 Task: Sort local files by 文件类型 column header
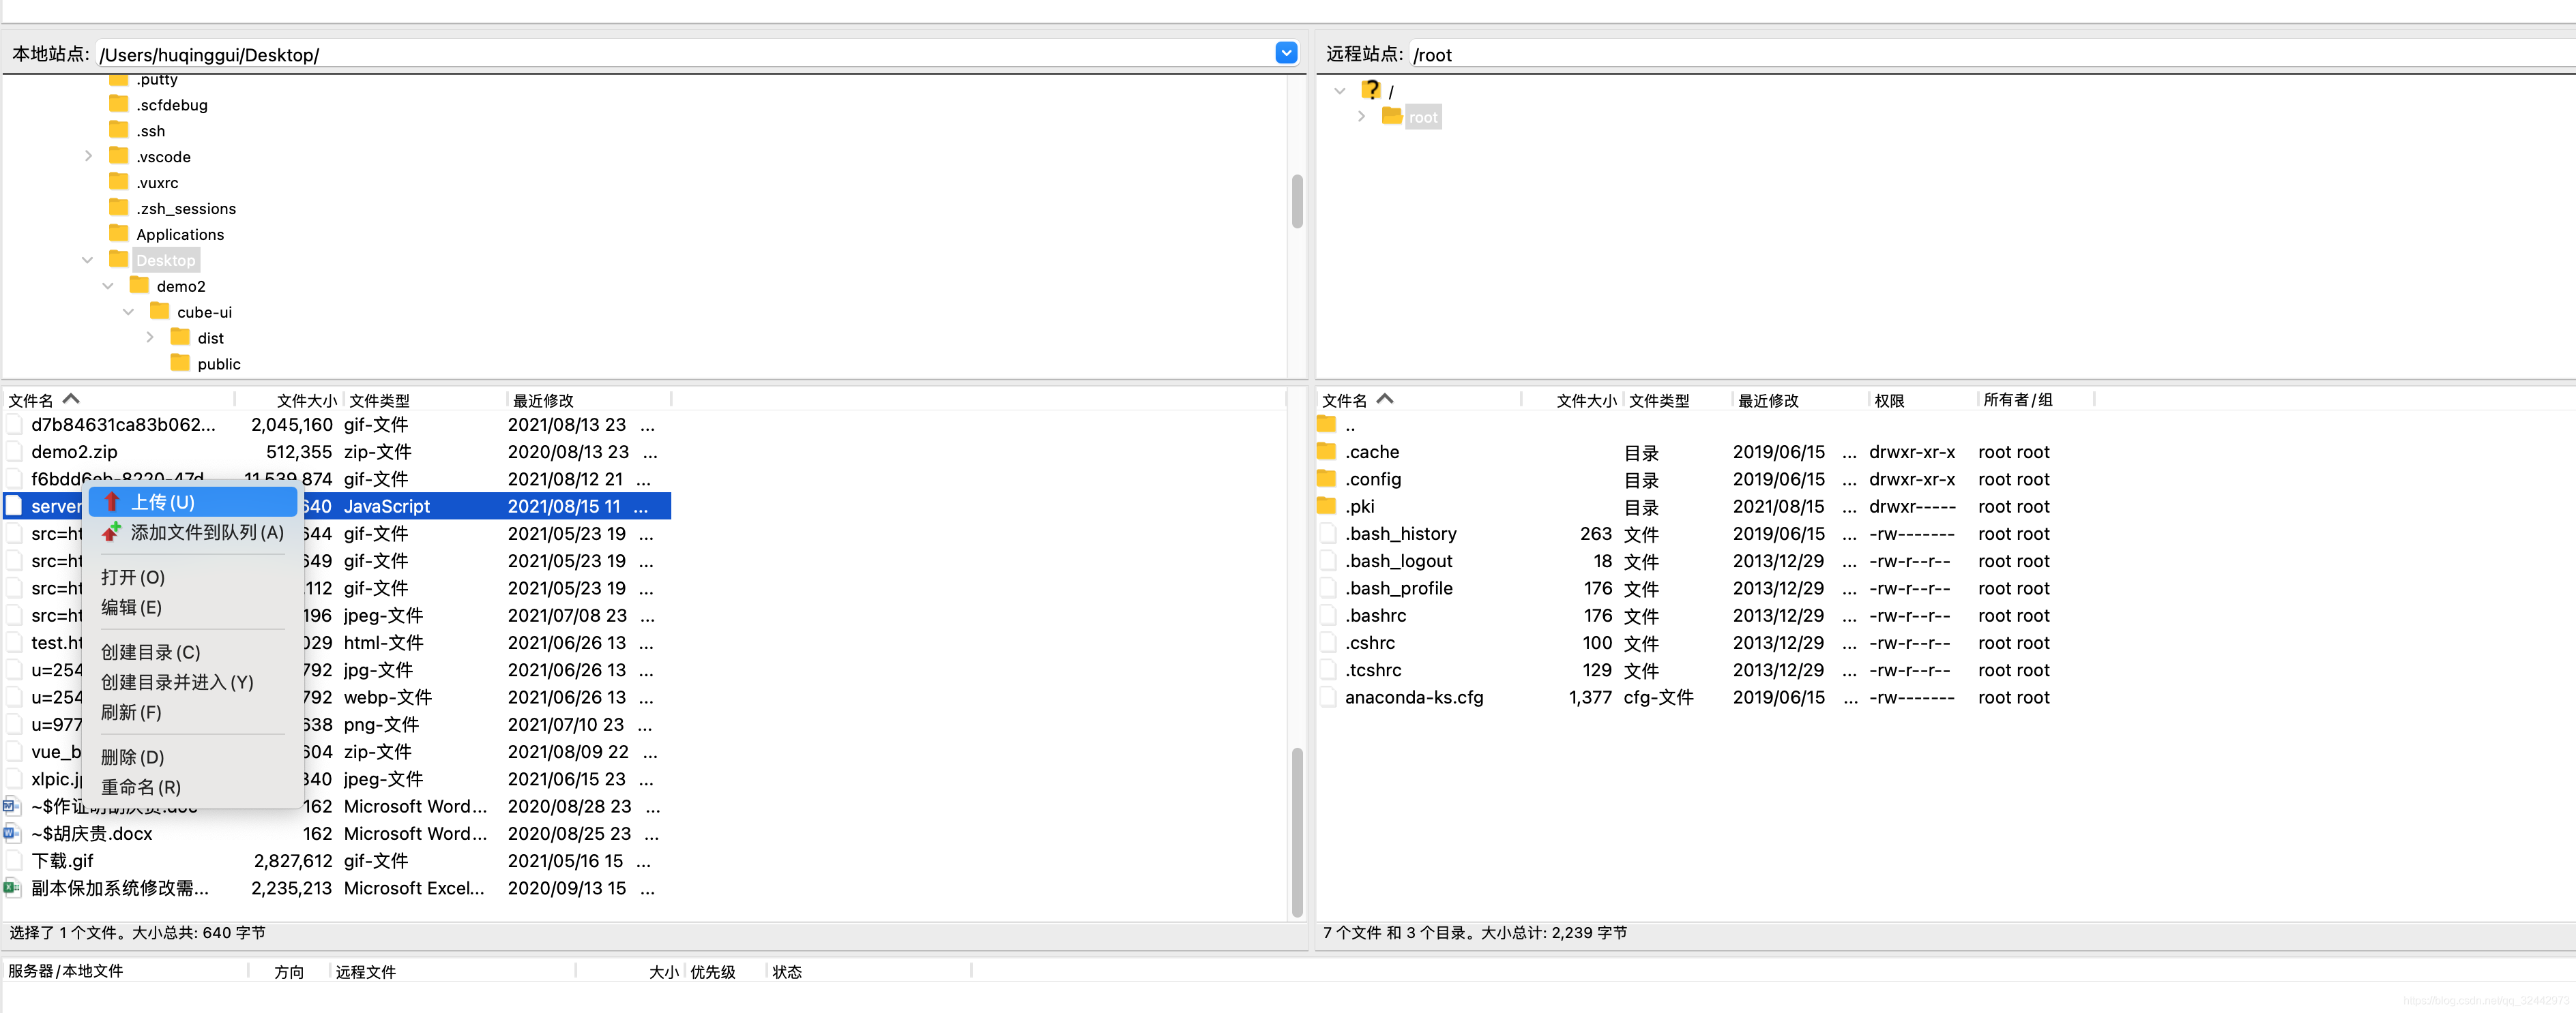click(x=425, y=399)
